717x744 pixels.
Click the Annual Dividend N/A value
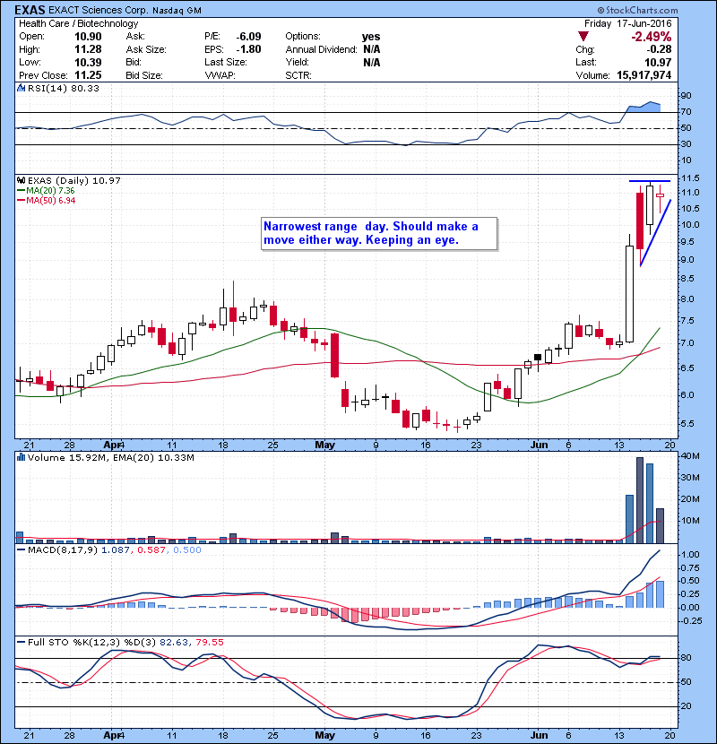[372, 49]
